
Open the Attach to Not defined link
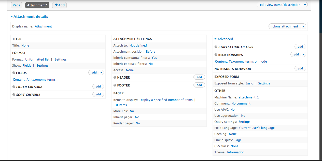point(138,46)
